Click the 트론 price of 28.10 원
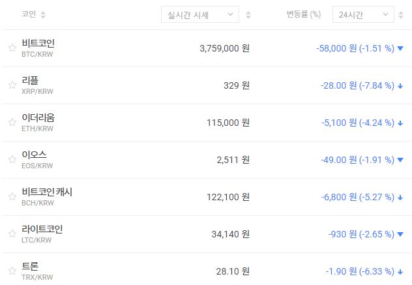 233,271
